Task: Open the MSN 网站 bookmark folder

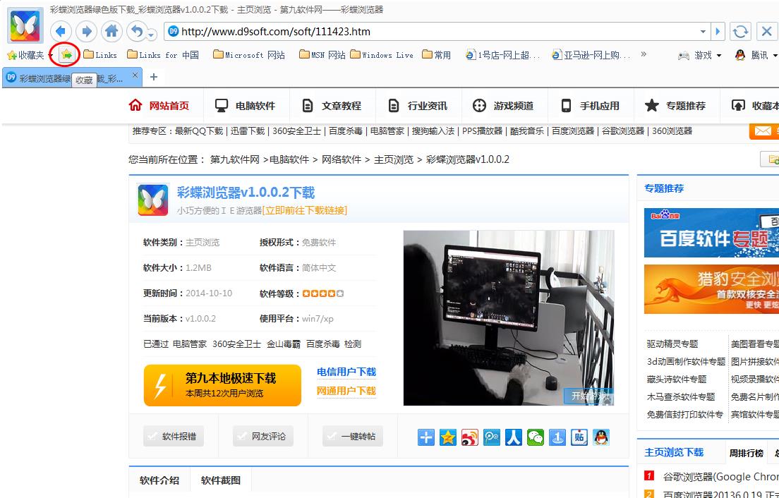Action: coord(322,55)
